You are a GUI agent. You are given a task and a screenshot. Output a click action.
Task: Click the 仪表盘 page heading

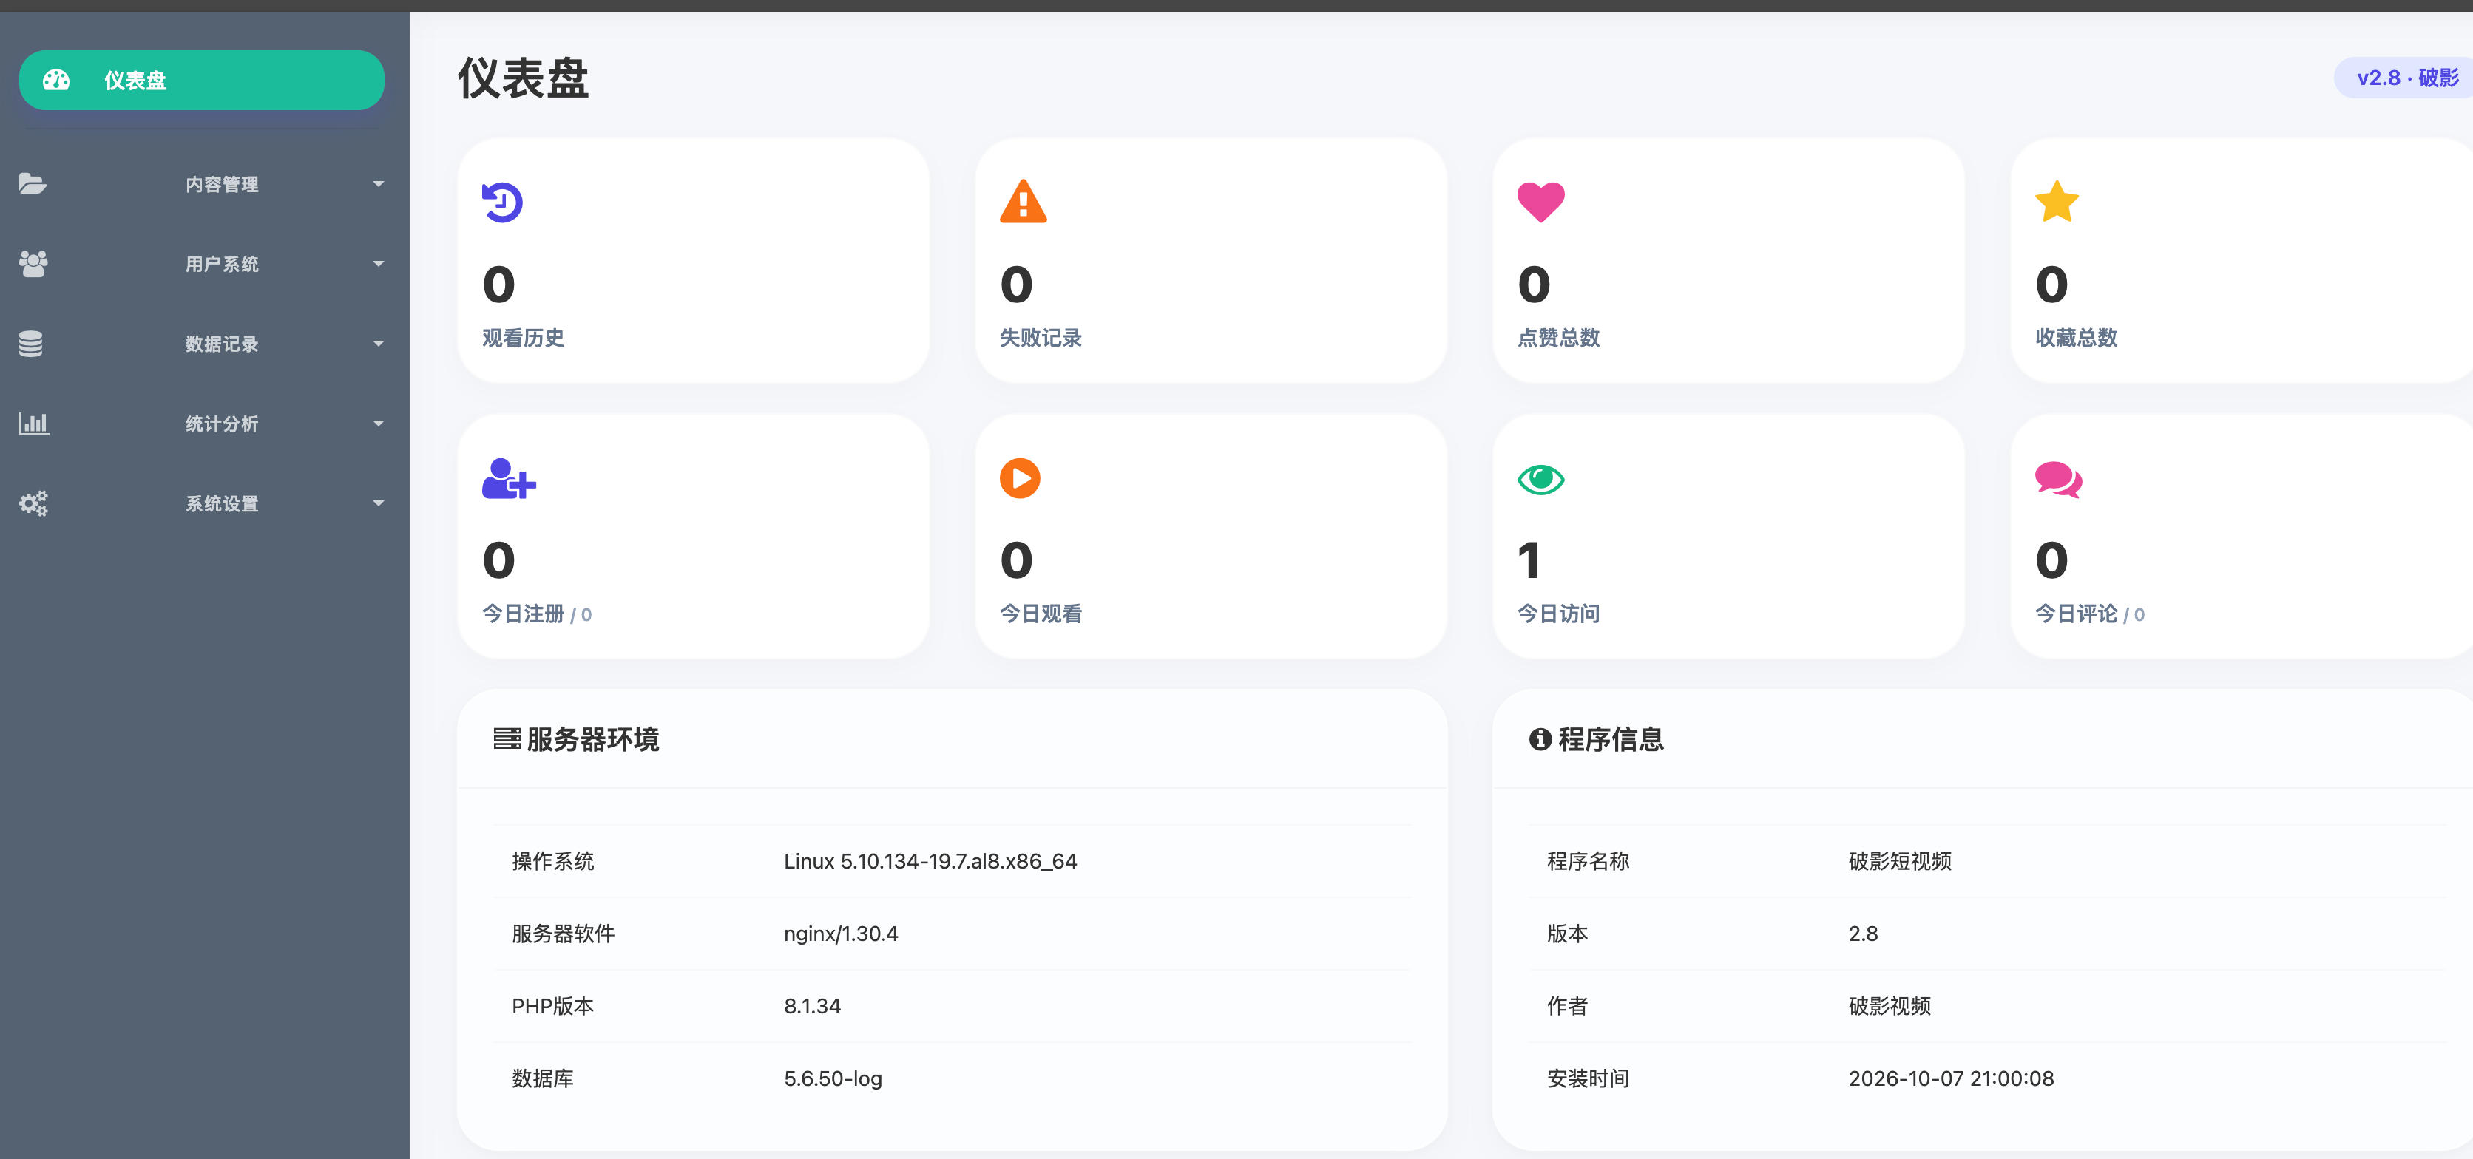pos(523,78)
